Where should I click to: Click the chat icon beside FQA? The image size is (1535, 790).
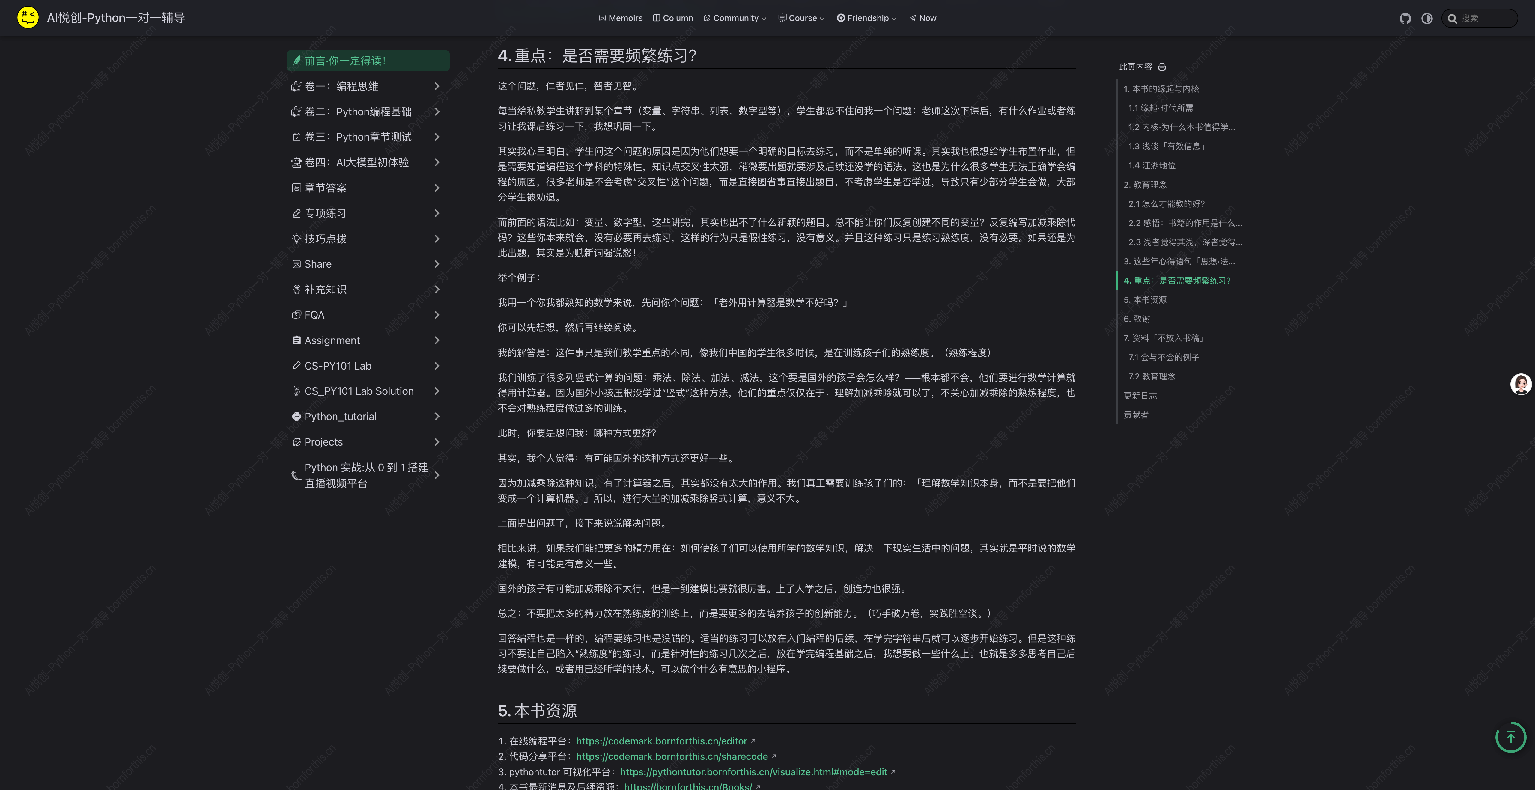[296, 315]
